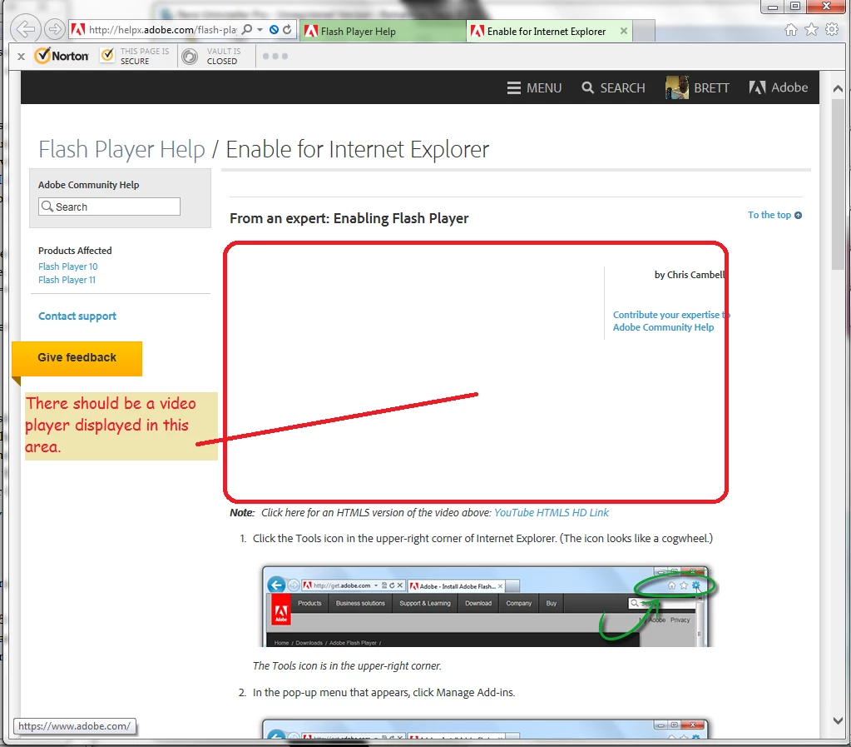851x747 pixels.
Task: Open a new blank tab
Action: pos(644,31)
